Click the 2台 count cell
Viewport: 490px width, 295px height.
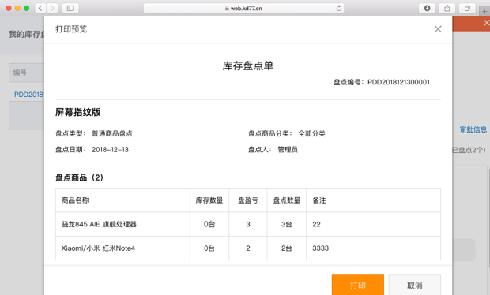click(287, 248)
